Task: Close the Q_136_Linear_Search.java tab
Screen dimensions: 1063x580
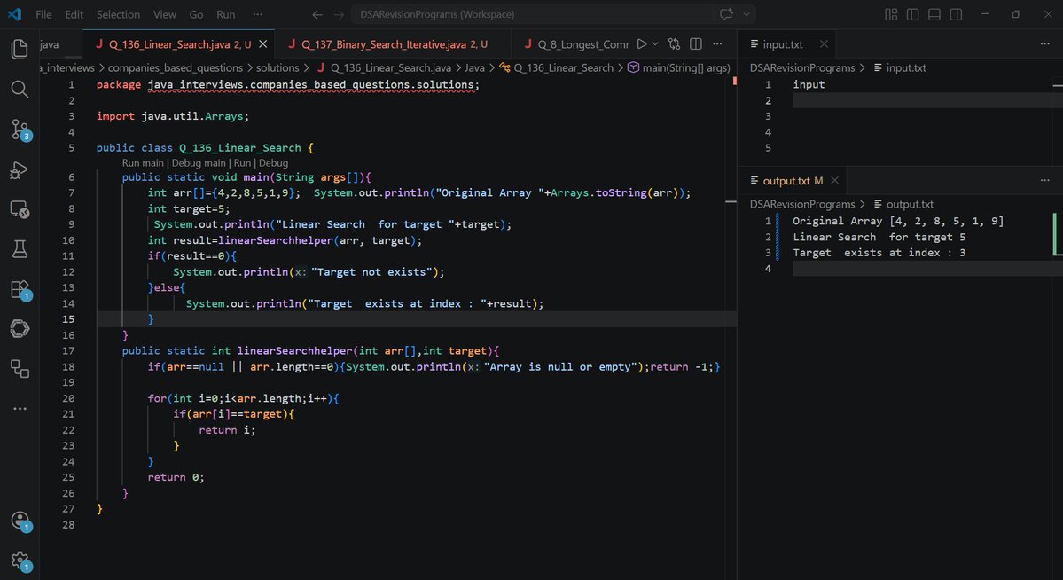Action: [x=263, y=44]
